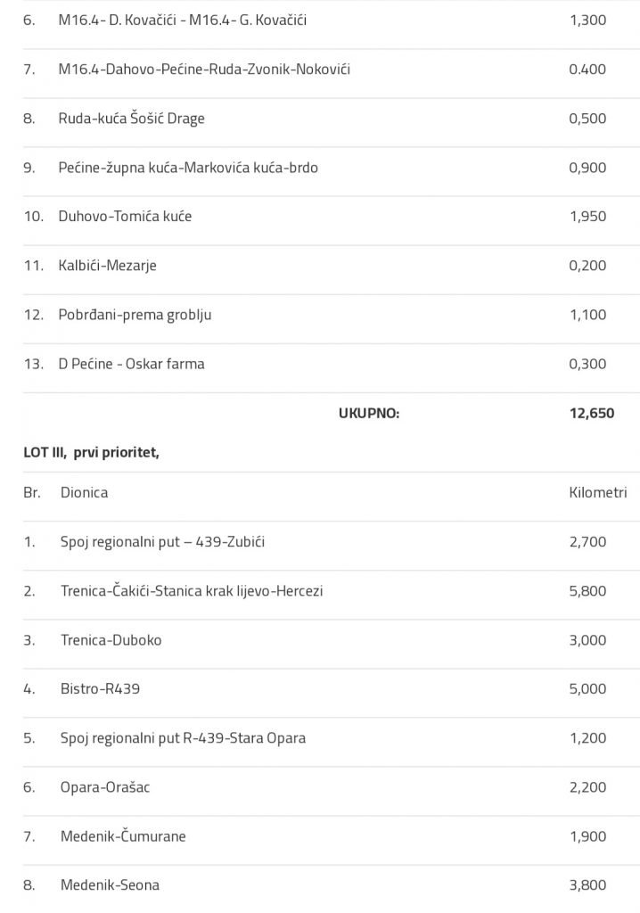Select 'D Pećine - Oskar farma' row
The image size is (640, 913).
coord(131,363)
